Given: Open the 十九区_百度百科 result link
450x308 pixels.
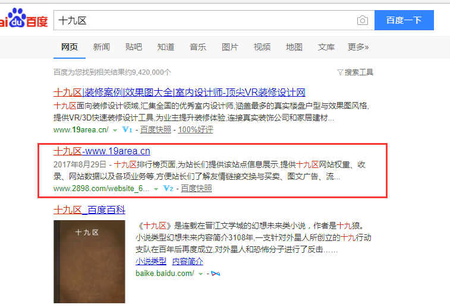Looking at the screenshot, I should 89,210.
